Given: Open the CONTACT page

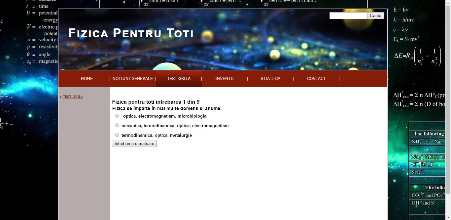Looking at the screenshot, I should point(316,79).
